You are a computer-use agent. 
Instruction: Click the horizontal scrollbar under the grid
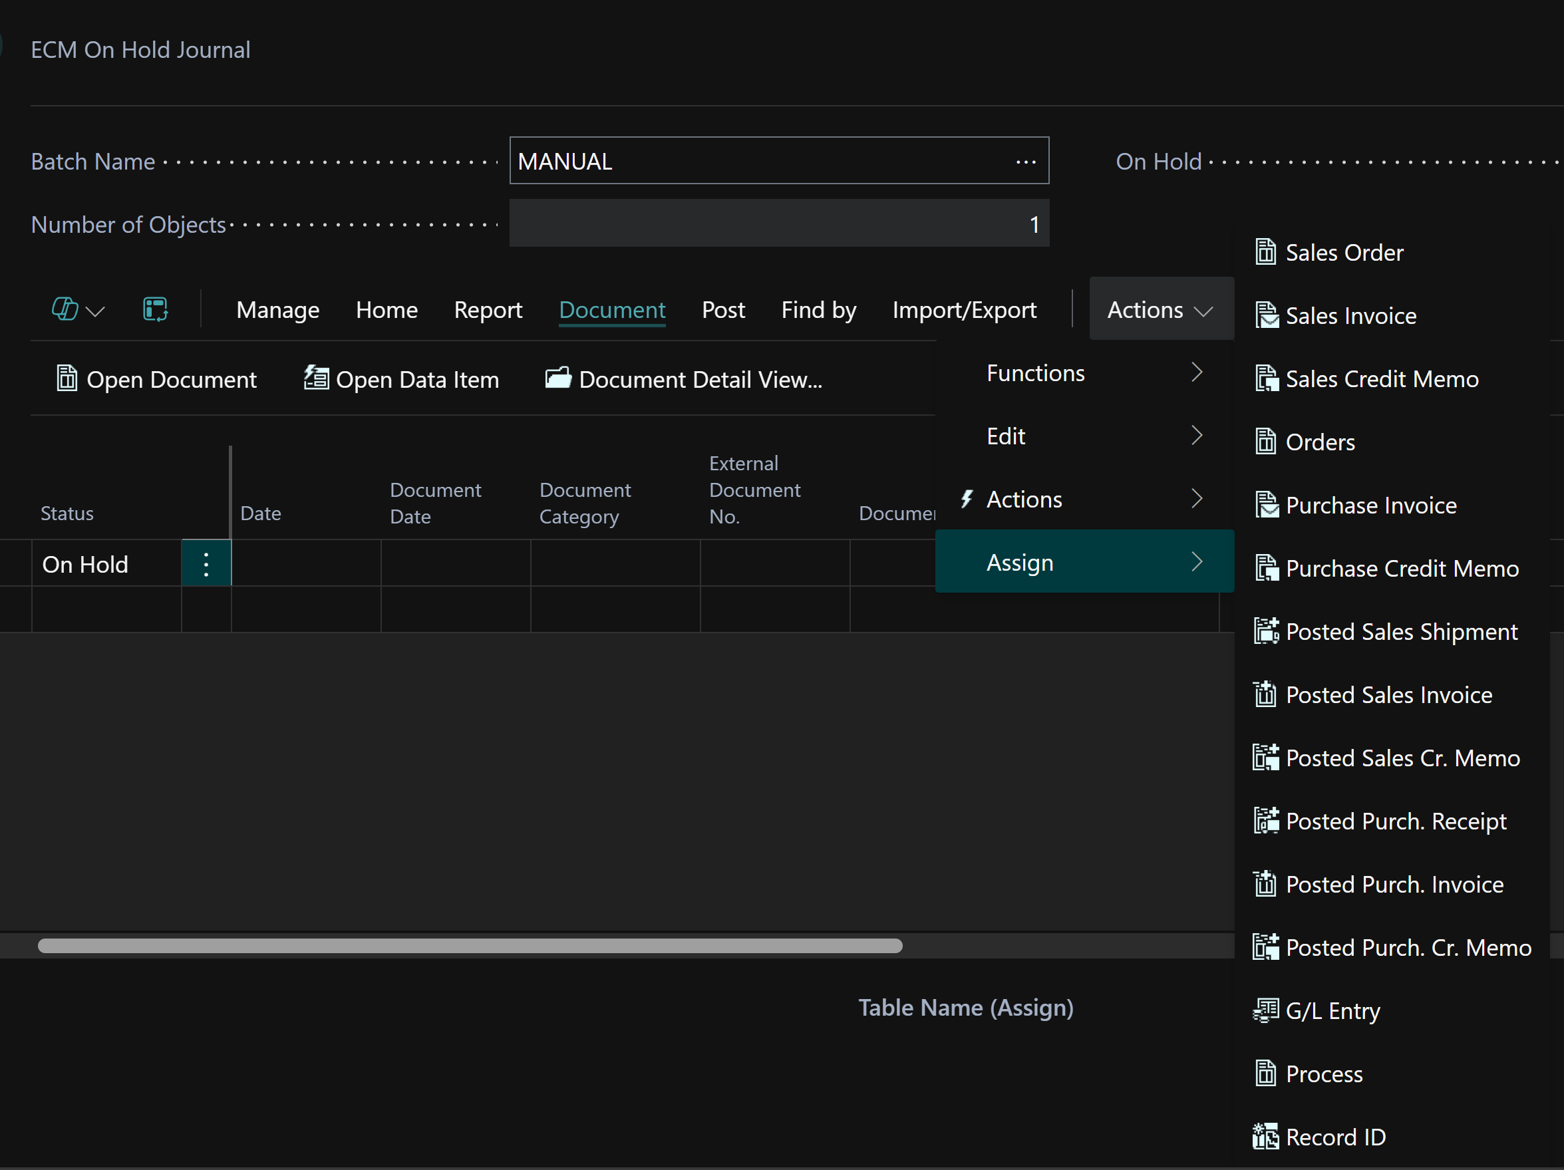[470, 946]
